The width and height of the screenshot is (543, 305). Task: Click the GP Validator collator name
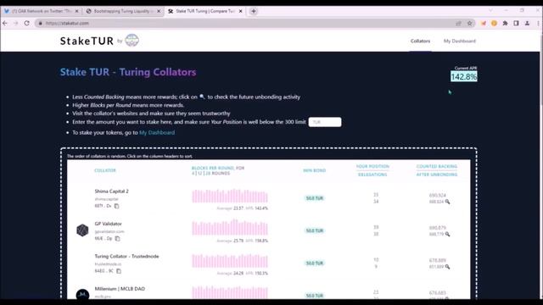click(x=108, y=224)
